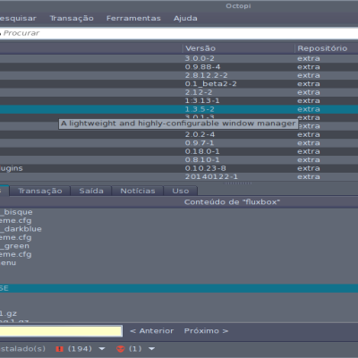Select the package row with version 0.8.10-1
Image resolution: width=358 pixels, height=358 pixels.
179,160
